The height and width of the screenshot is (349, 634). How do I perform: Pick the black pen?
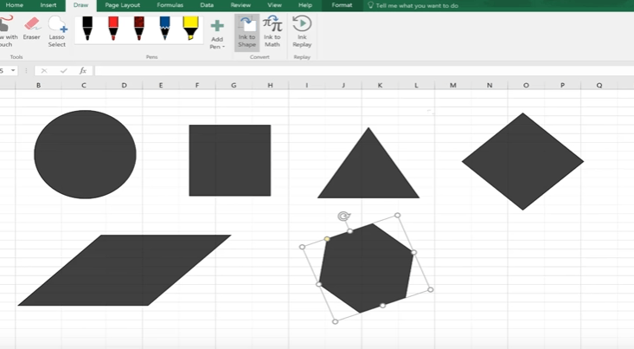pyautogui.click(x=87, y=29)
